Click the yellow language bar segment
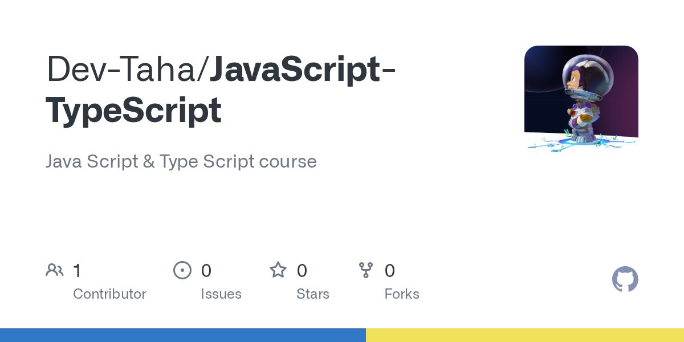 click(524, 335)
